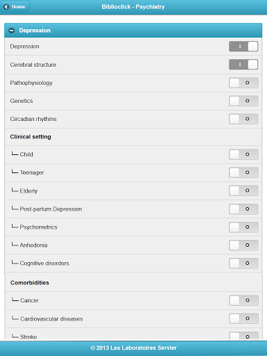
Task: Enable Post-partum Depression toggle
Action: coord(243,209)
